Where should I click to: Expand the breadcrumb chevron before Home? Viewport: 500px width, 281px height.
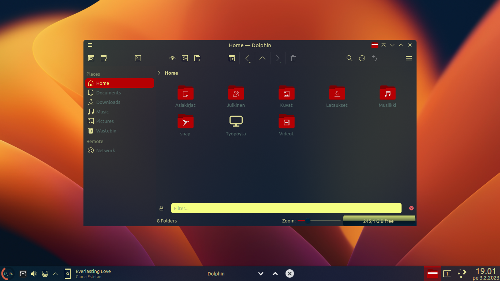tap(159, 73)
